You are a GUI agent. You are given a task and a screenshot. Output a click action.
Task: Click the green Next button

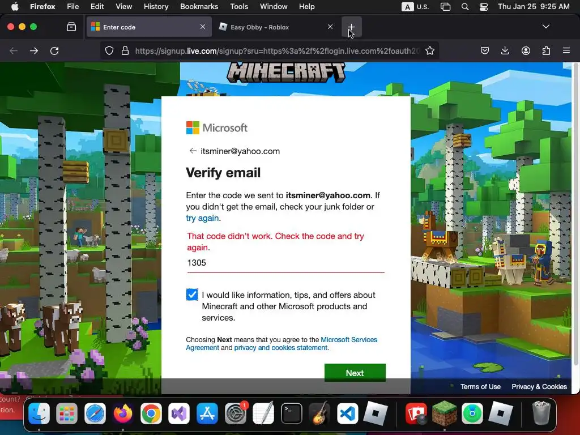(x=355, y=373)
